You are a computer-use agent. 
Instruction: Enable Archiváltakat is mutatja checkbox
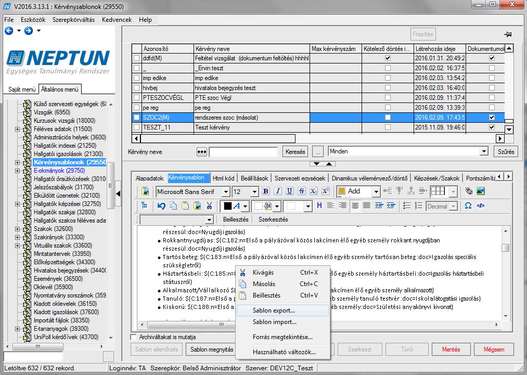pyautogui.click(x=133, y=337)
